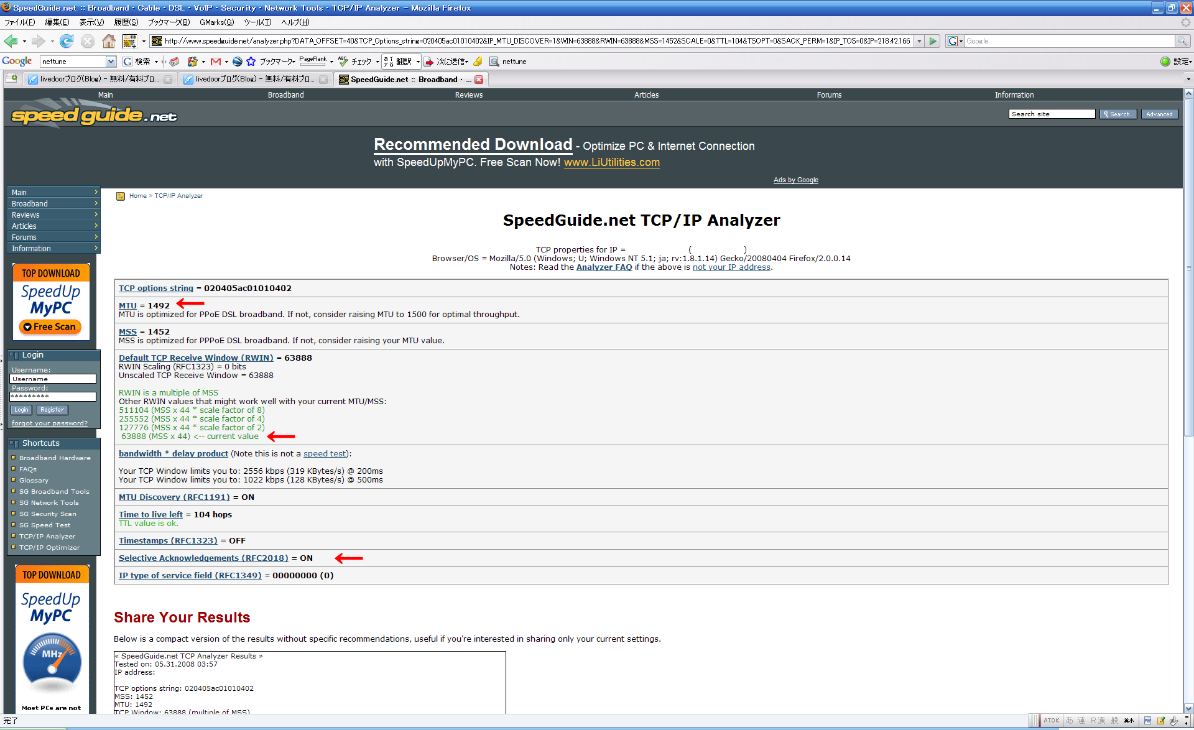Click the Forums item in top site nav

829,95
